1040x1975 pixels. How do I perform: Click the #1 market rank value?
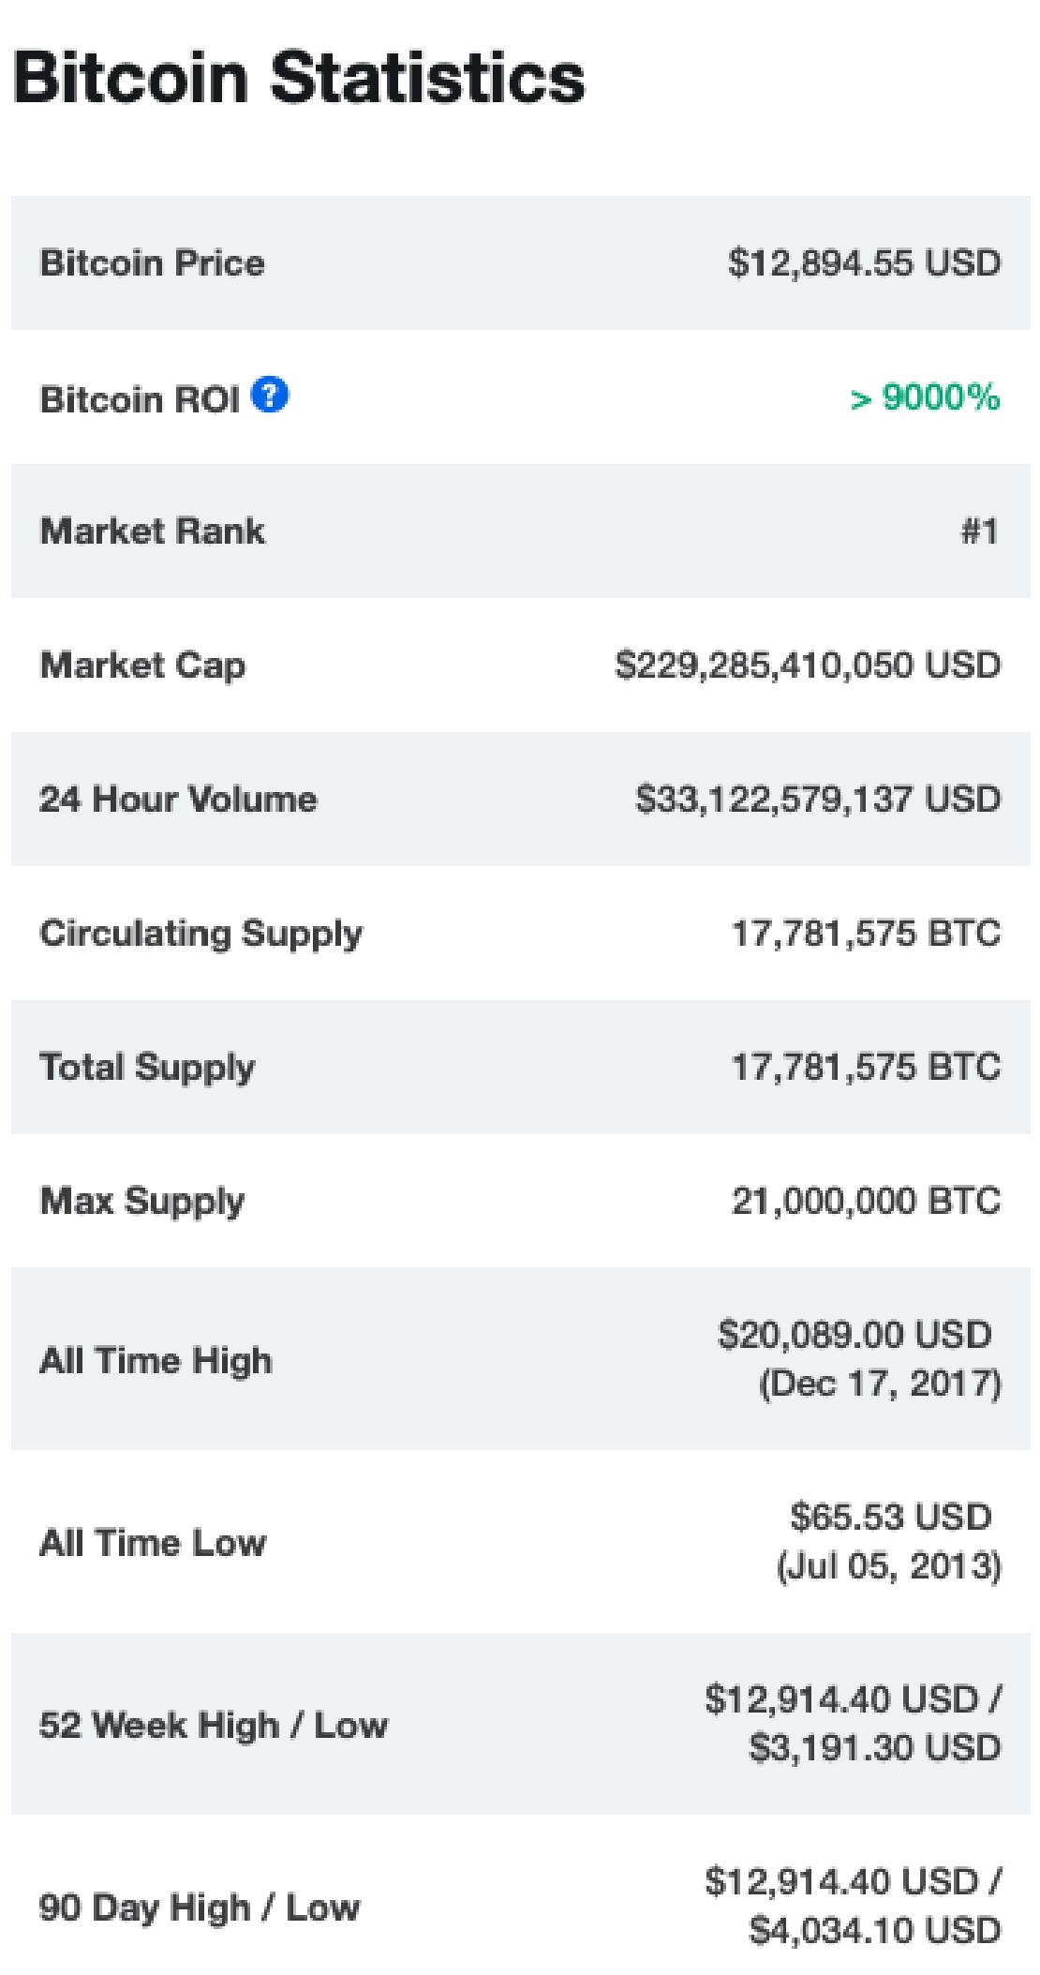pyautogui.click(x=979, y=531)
